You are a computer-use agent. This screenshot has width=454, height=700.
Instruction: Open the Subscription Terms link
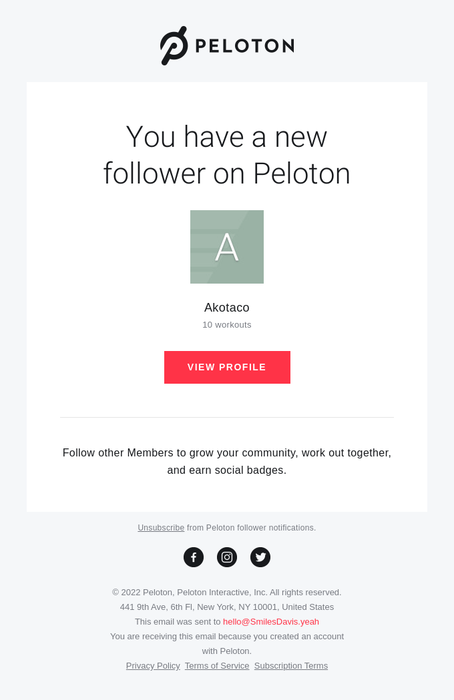click(291, 666)
